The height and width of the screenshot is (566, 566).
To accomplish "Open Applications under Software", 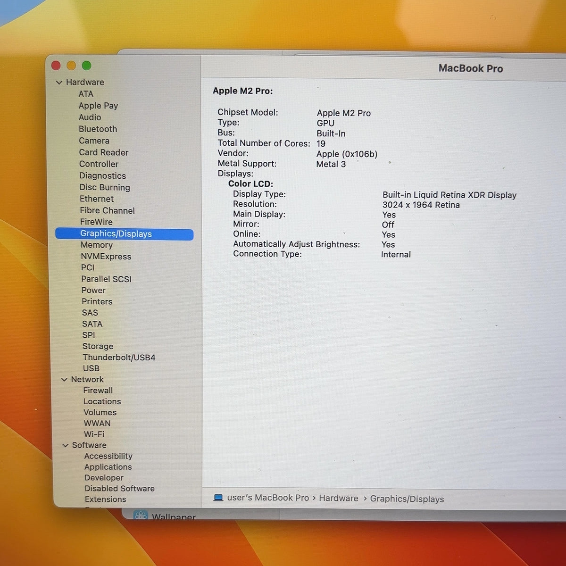I will (x=108, y=467).
